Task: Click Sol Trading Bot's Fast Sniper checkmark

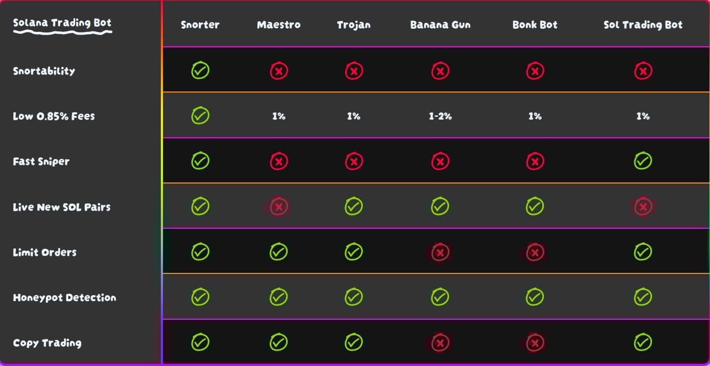Action: 643,161
